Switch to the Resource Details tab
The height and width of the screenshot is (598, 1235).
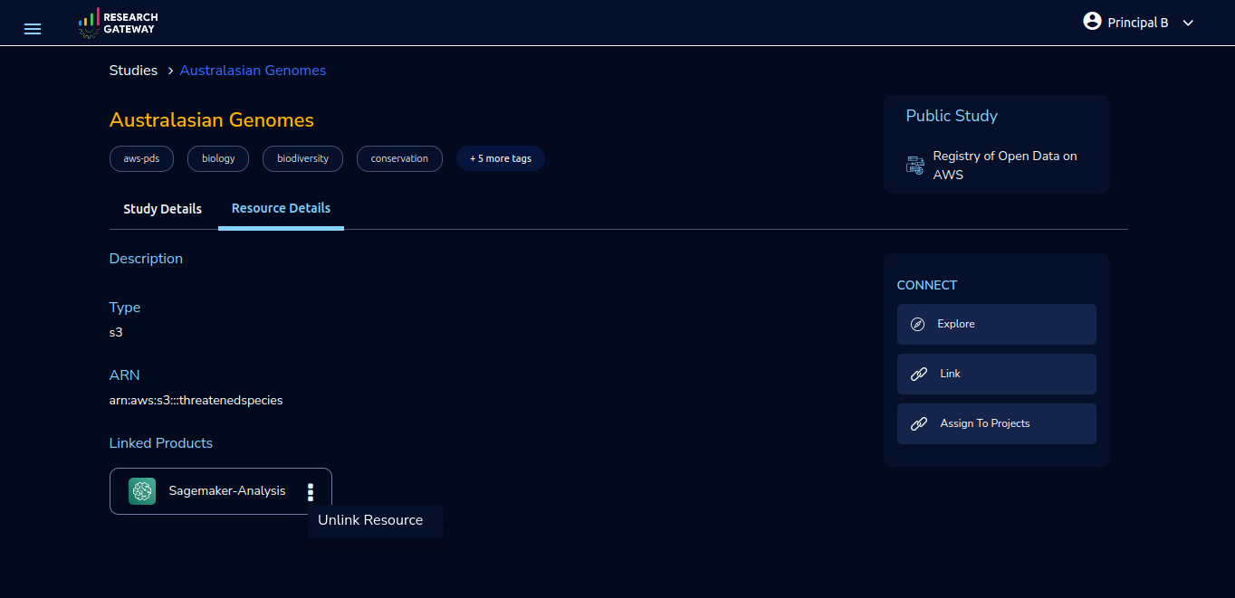tap(281, 208)
